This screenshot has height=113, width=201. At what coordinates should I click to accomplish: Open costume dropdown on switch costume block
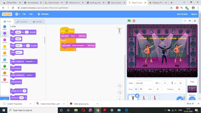click(x=30, y=62)
